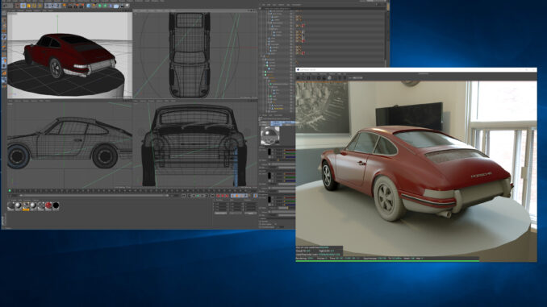Viewport: 547px width, 307px height.
Task: Jump to the start of the animation
Action: [183, 196]
